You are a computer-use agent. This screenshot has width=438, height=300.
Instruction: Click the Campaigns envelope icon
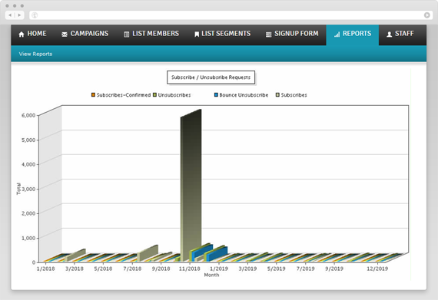coord(65,35)
